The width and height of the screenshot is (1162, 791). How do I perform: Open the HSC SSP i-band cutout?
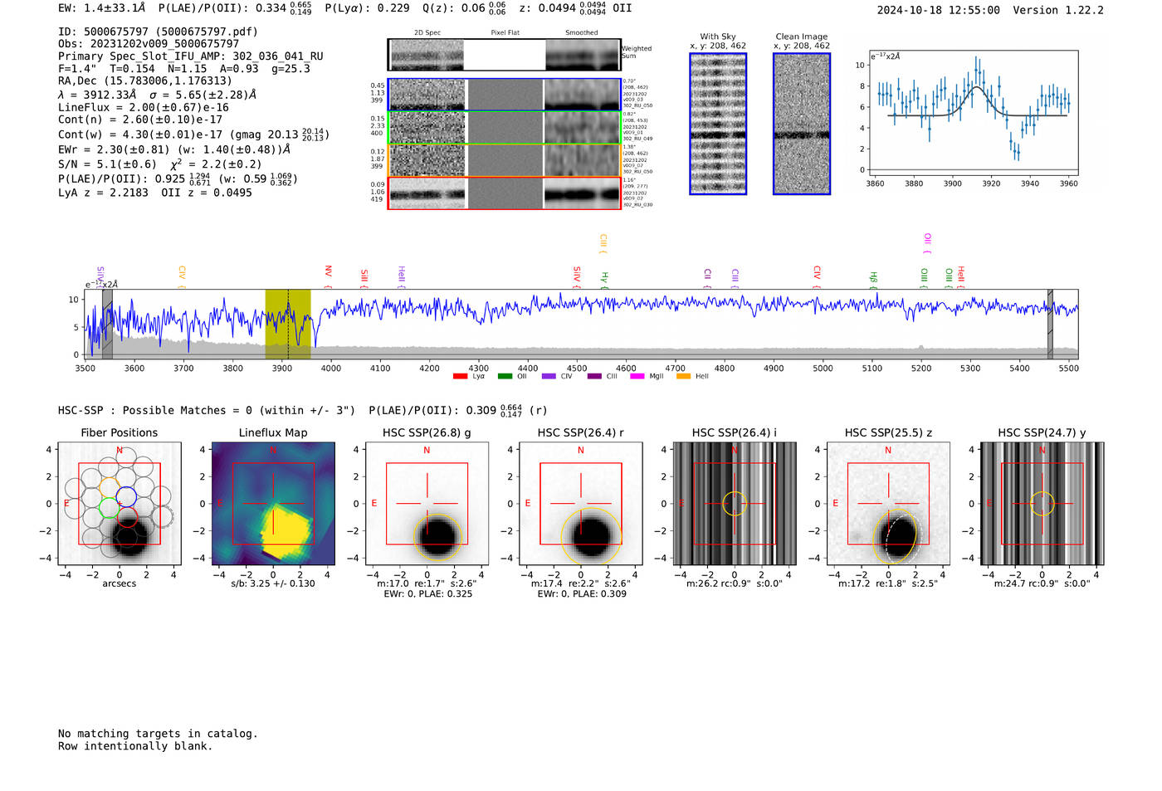click(x=735, y=504)
